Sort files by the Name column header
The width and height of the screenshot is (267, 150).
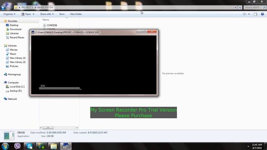45,20
